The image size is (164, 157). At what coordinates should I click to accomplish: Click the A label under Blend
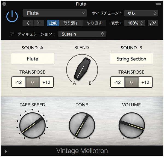[74, 83]
